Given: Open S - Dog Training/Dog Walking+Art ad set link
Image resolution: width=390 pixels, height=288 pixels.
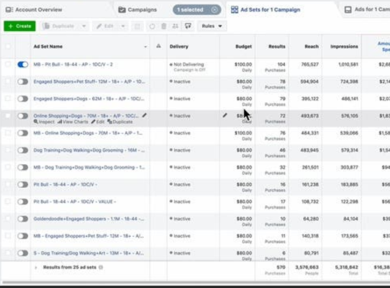Looking at the screenshot, I should pyautogui.click(x=89, y=253).
